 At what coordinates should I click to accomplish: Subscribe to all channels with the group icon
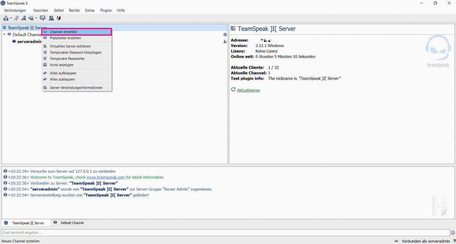click(x=51, y=18)
